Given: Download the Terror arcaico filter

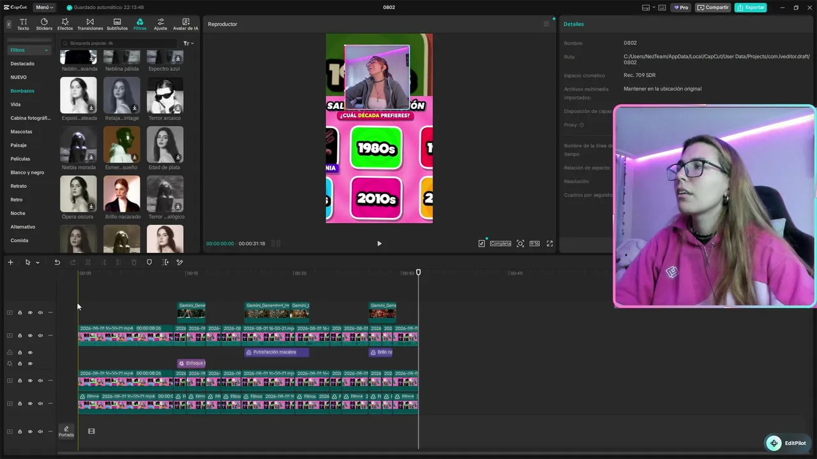Looking at the screenshot, I should pos(177,108).
